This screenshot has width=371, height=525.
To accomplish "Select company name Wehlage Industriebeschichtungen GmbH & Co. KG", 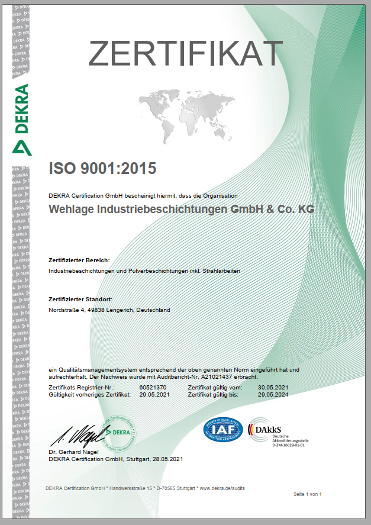I will tap(182, 210).
